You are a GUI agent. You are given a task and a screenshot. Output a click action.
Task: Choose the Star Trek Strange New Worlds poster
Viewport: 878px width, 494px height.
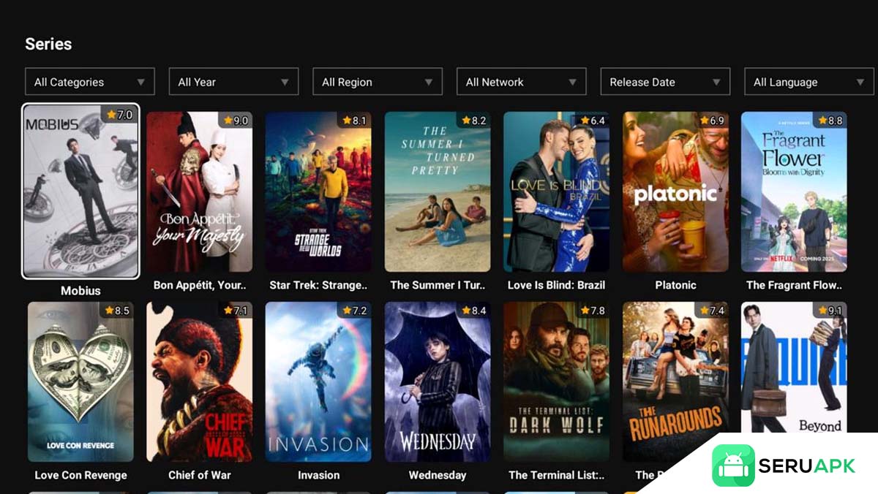pos(318,191)
